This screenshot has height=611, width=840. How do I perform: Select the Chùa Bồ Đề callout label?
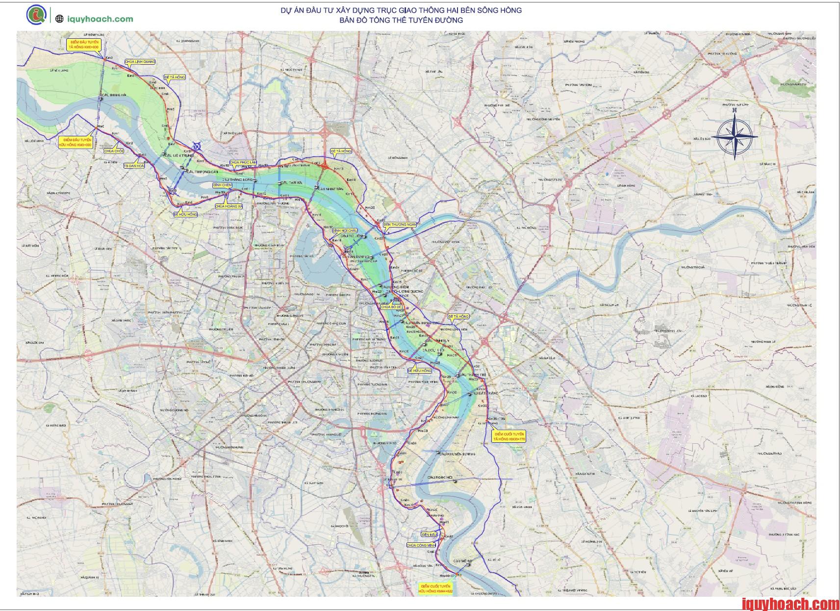pos(392,306)
